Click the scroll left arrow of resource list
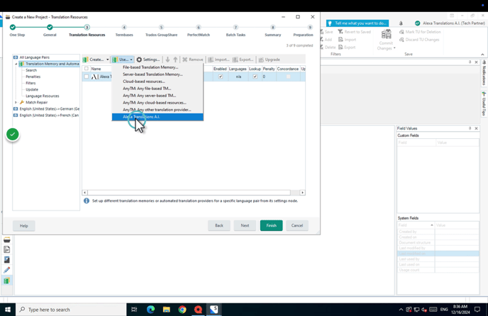 84,193
